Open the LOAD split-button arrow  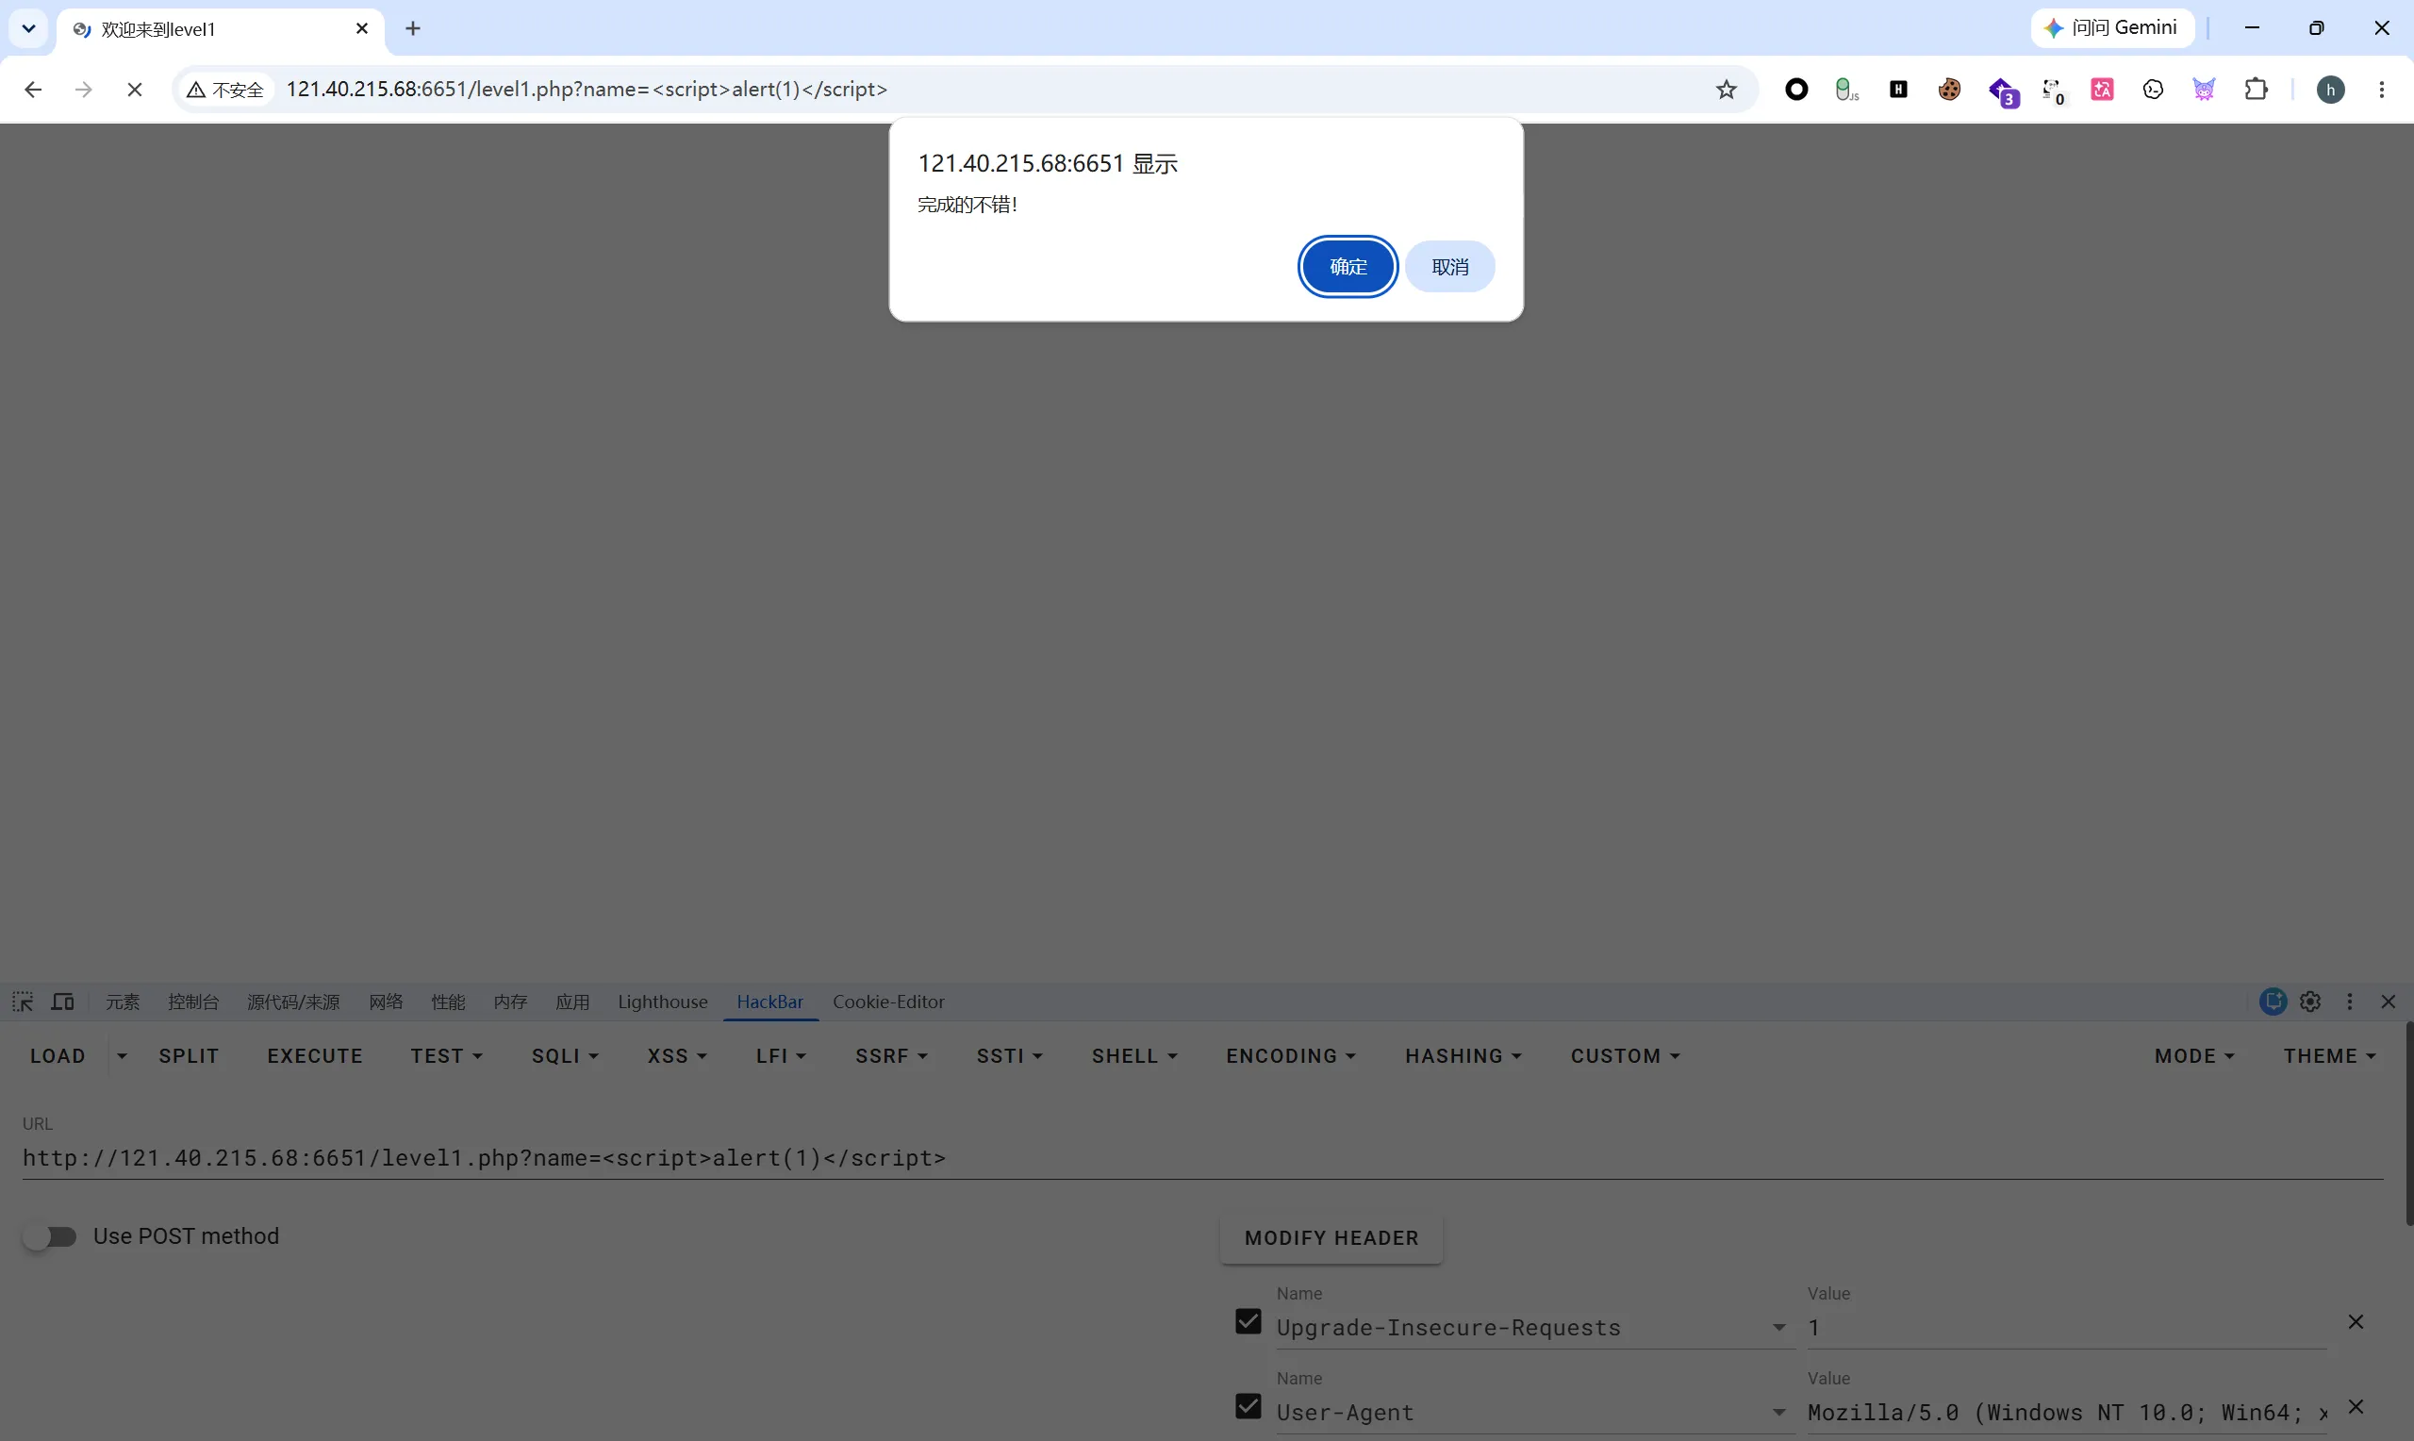123,1055
